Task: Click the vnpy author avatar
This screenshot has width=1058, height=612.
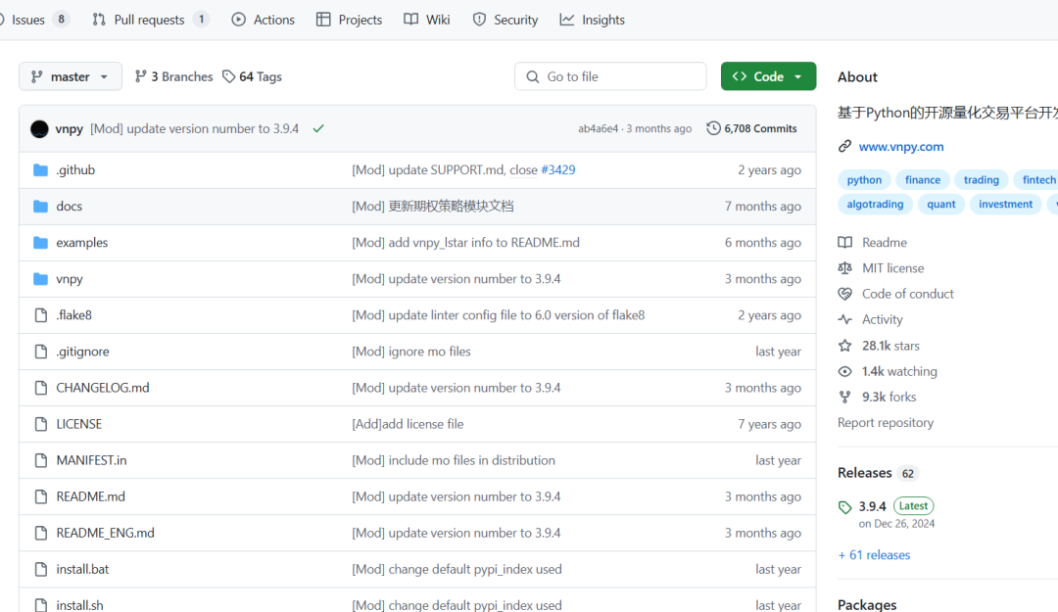Action: point(40,129)
